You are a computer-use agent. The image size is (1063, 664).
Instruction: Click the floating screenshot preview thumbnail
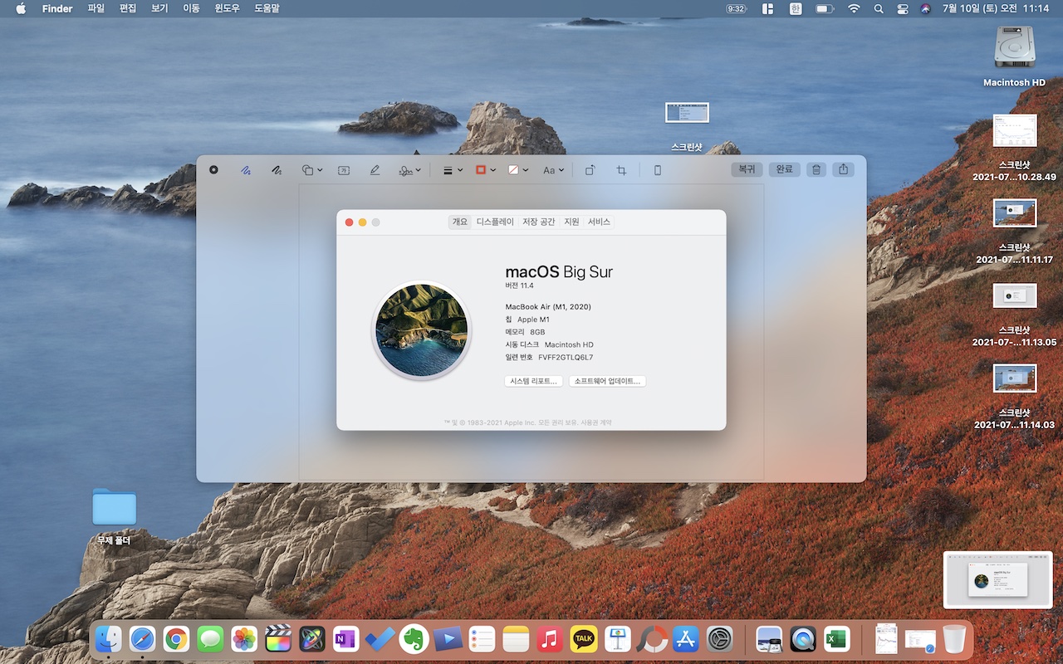click(998, 580)
